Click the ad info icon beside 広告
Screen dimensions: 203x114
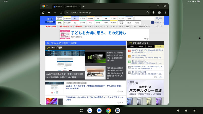[148, 39]
